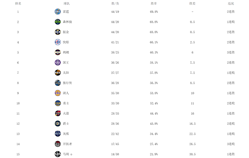Click the NOP Pelicans team logo
The width and height of the screenshot is (249, 158).
(x=58, y=52)
